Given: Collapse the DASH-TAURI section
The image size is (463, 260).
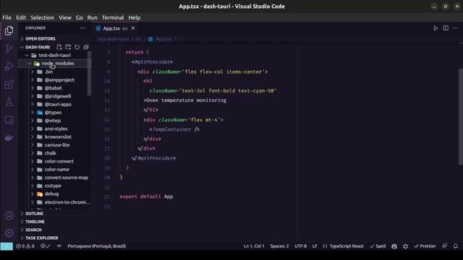Looking at the screenshot, I should (37, 47).
